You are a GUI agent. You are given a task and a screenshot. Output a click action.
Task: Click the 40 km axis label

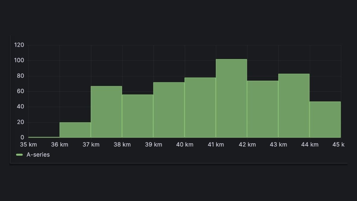point(185,144)
